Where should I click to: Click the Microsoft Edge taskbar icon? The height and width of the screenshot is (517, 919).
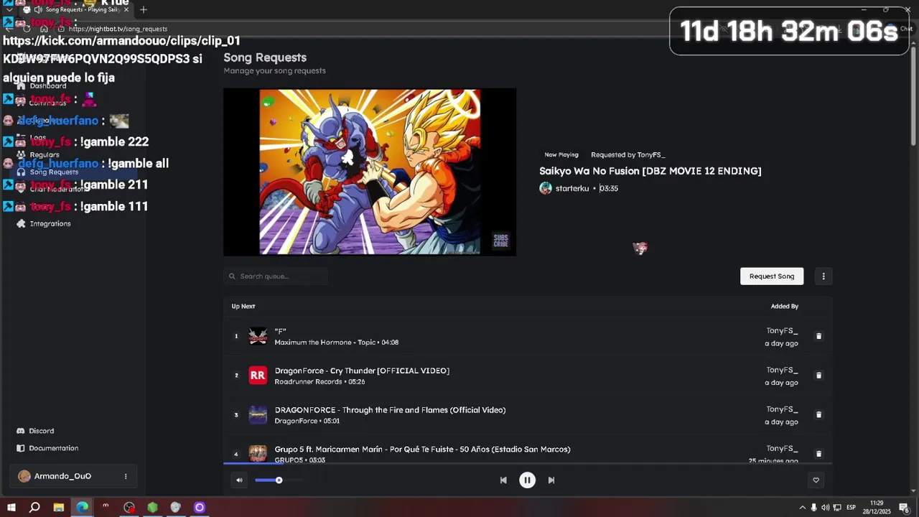tap(83, 508)
